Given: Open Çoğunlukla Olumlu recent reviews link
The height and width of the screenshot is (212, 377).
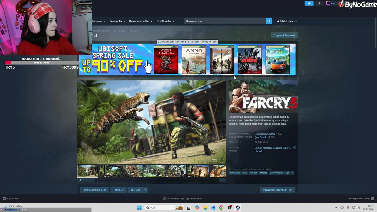Looking at the screenshot, I should pos(264,134).
